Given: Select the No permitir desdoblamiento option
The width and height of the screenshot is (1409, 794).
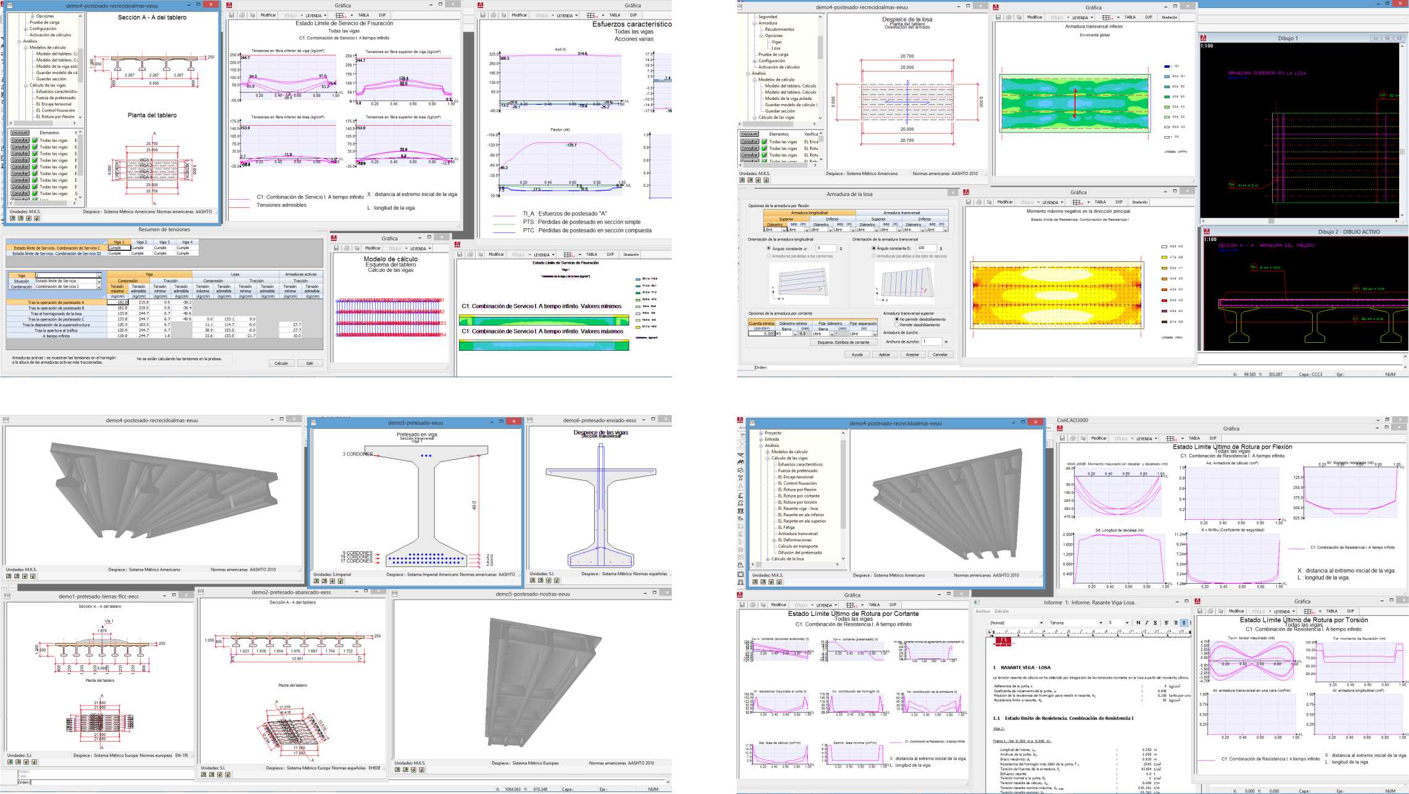Looking at the screenshot, I should [x=897, y=319].
